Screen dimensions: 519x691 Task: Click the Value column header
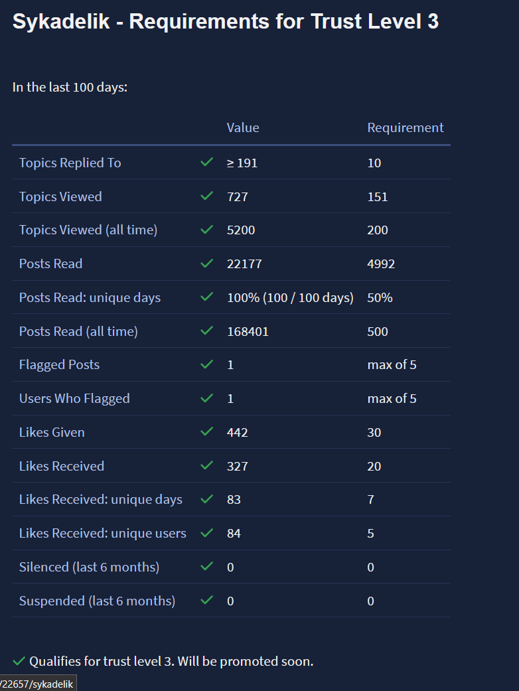[x=243, y=127]
